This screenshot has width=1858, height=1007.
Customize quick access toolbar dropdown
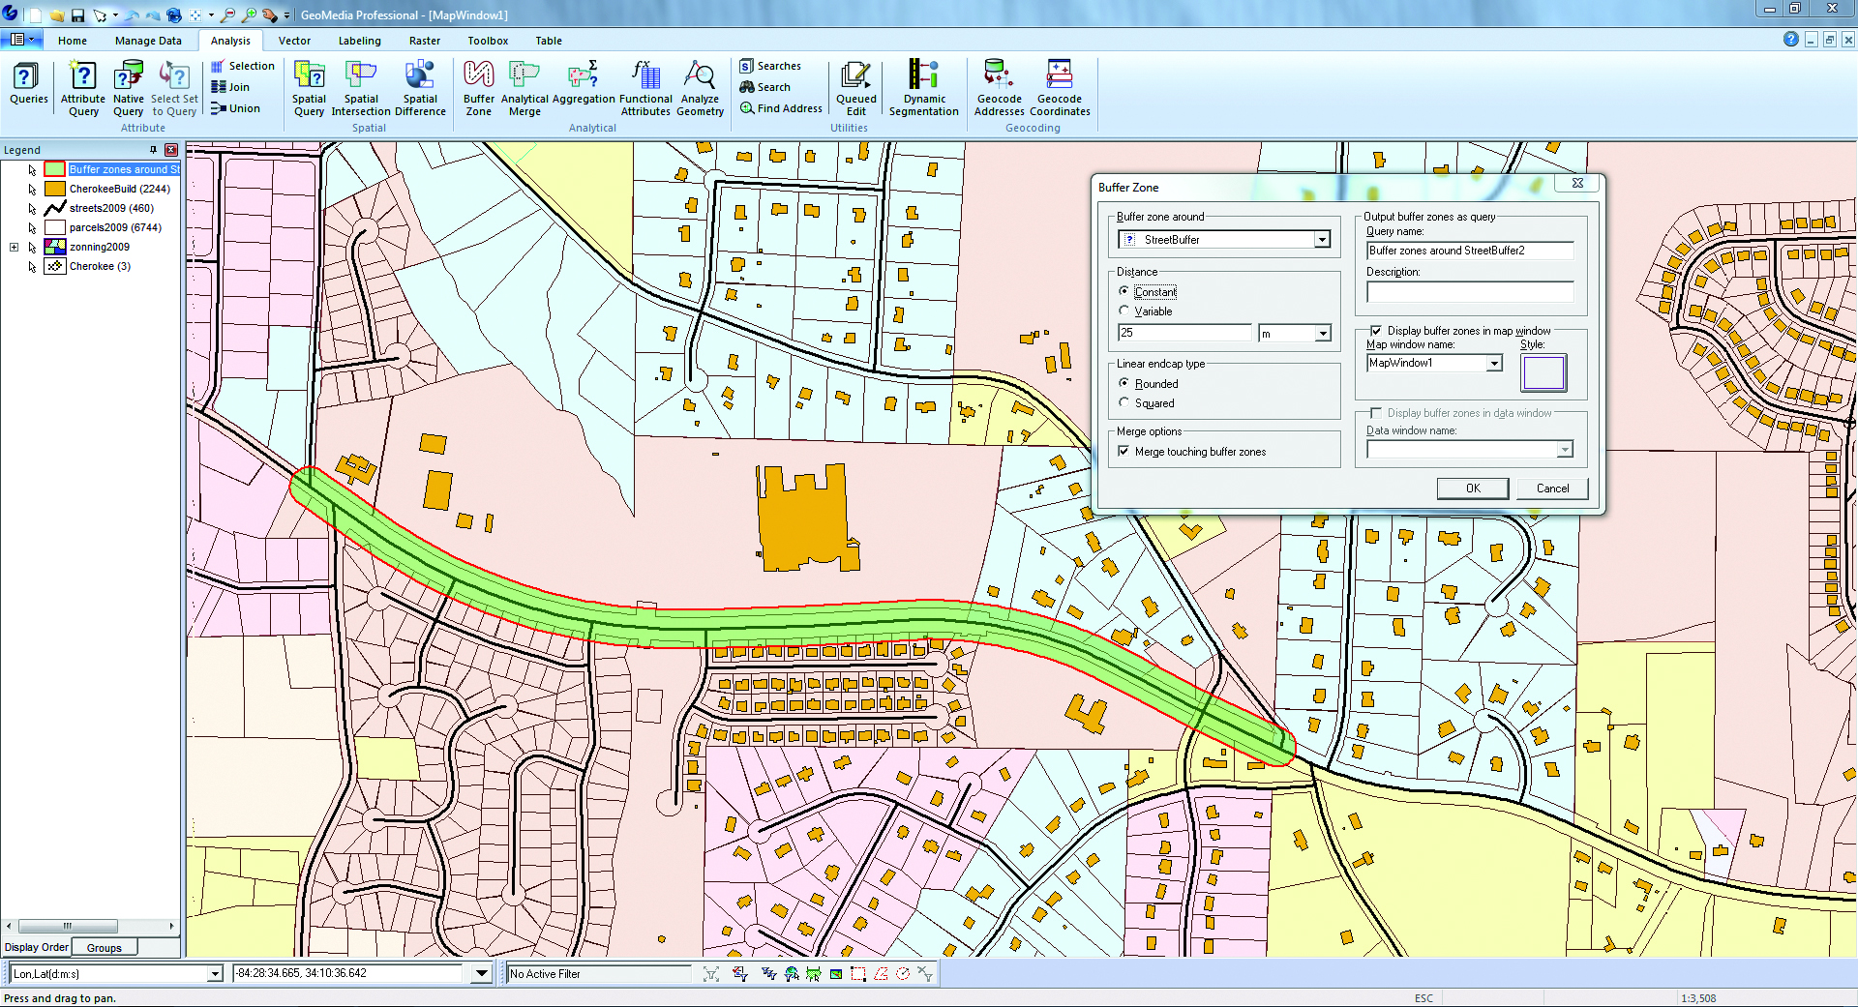pyautogui.click(x=286, y=15)
